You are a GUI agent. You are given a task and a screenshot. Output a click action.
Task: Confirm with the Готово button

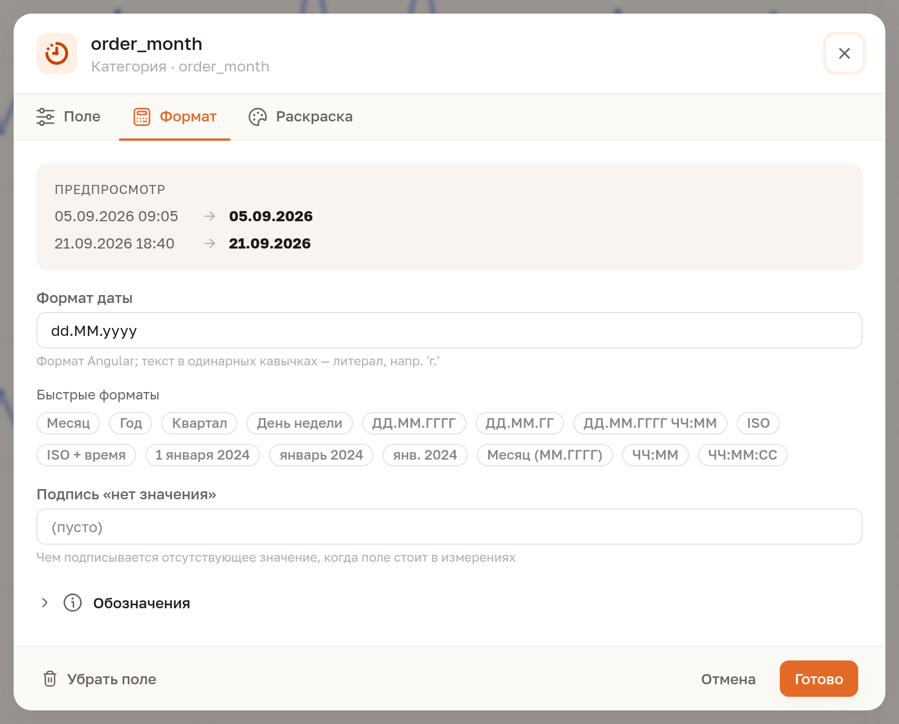click(819, 679)
